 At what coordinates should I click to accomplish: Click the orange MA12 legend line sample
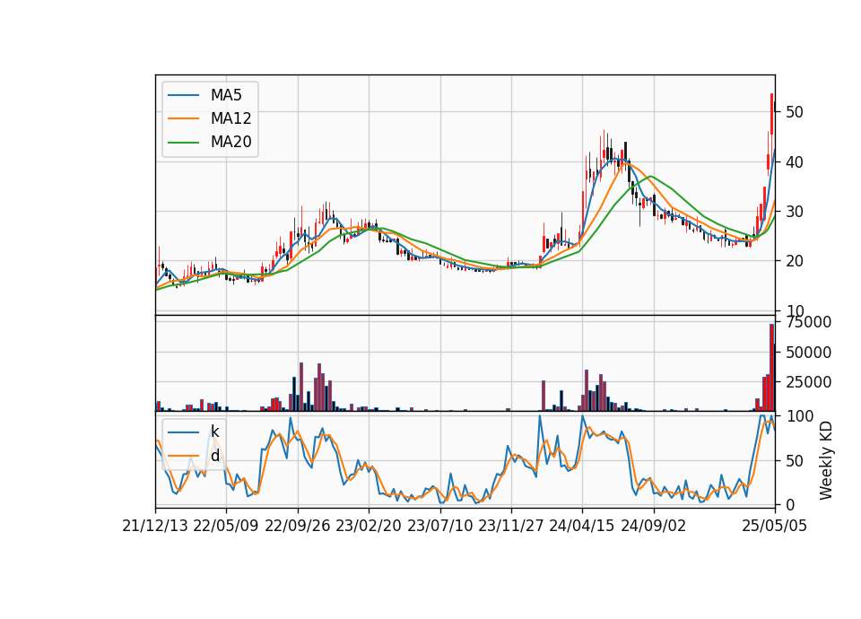click(x=183, y=118)
